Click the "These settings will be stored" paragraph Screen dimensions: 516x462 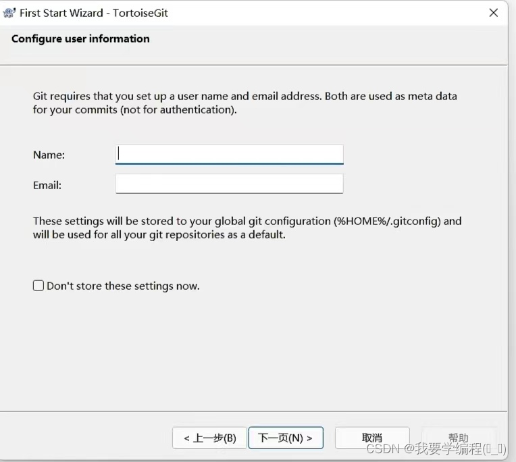pos(247,228)
